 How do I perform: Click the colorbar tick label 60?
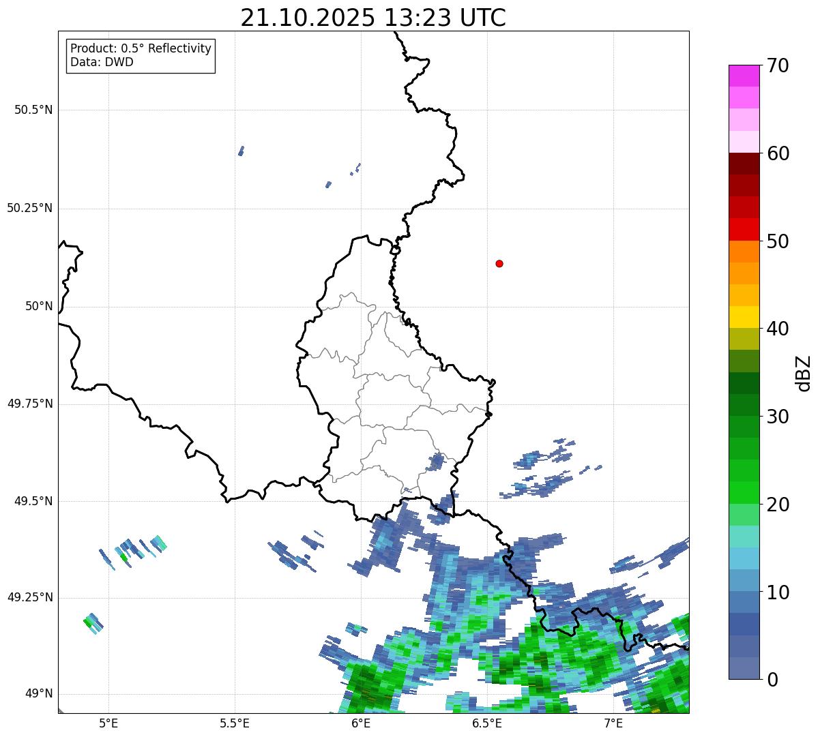point(778,153)
